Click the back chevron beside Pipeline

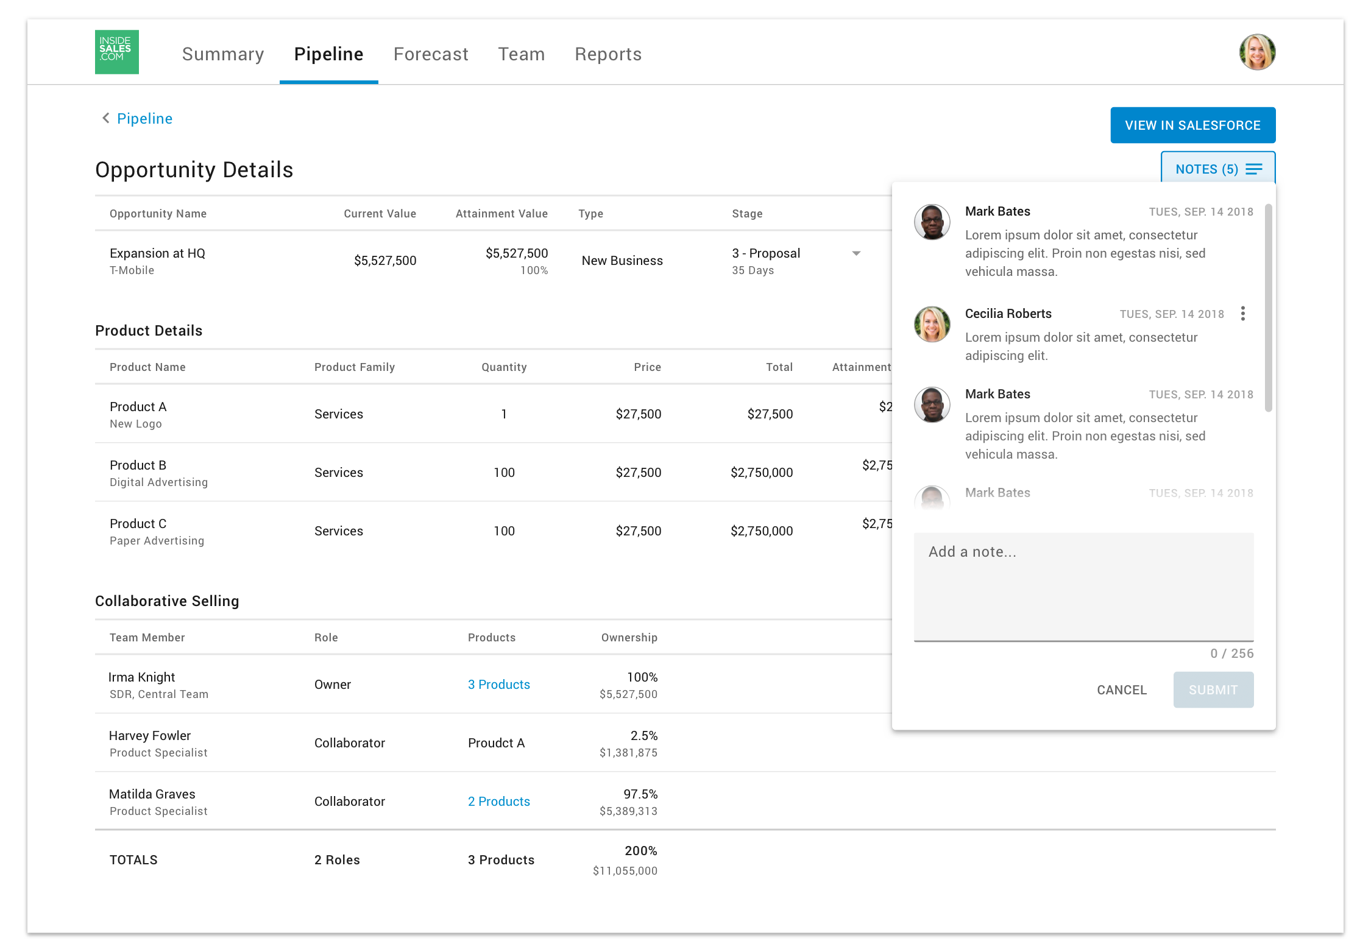[105, 118]
